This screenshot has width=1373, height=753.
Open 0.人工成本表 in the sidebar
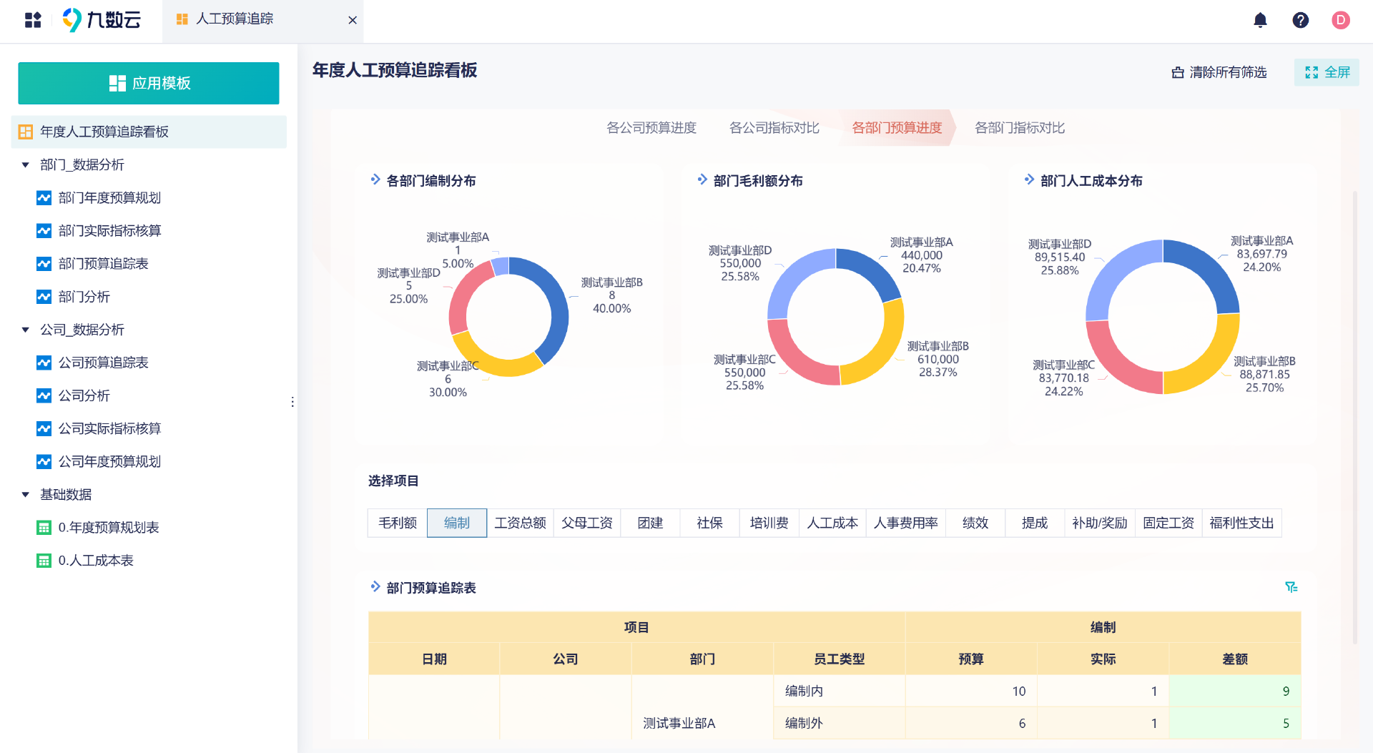[95, 561]
